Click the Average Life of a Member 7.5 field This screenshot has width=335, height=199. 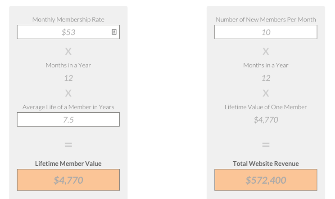[x=68, y=119]
